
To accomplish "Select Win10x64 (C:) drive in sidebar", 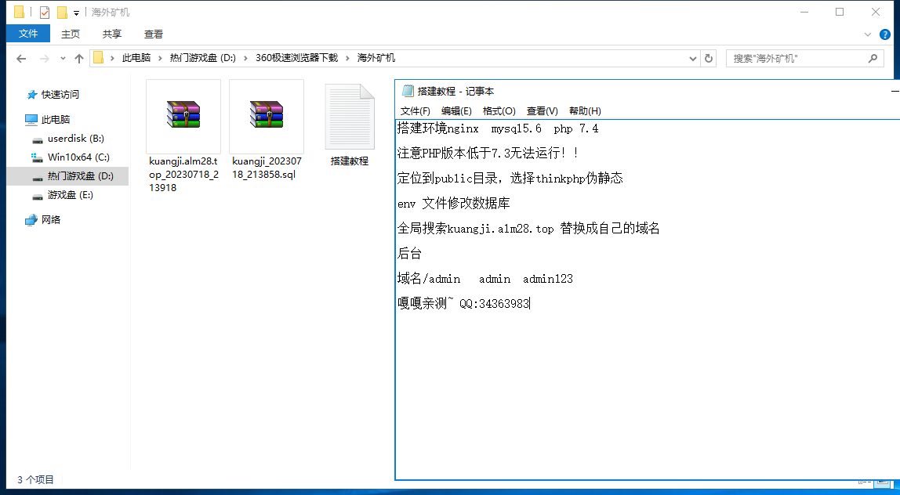I will click(x=78, y=157).
